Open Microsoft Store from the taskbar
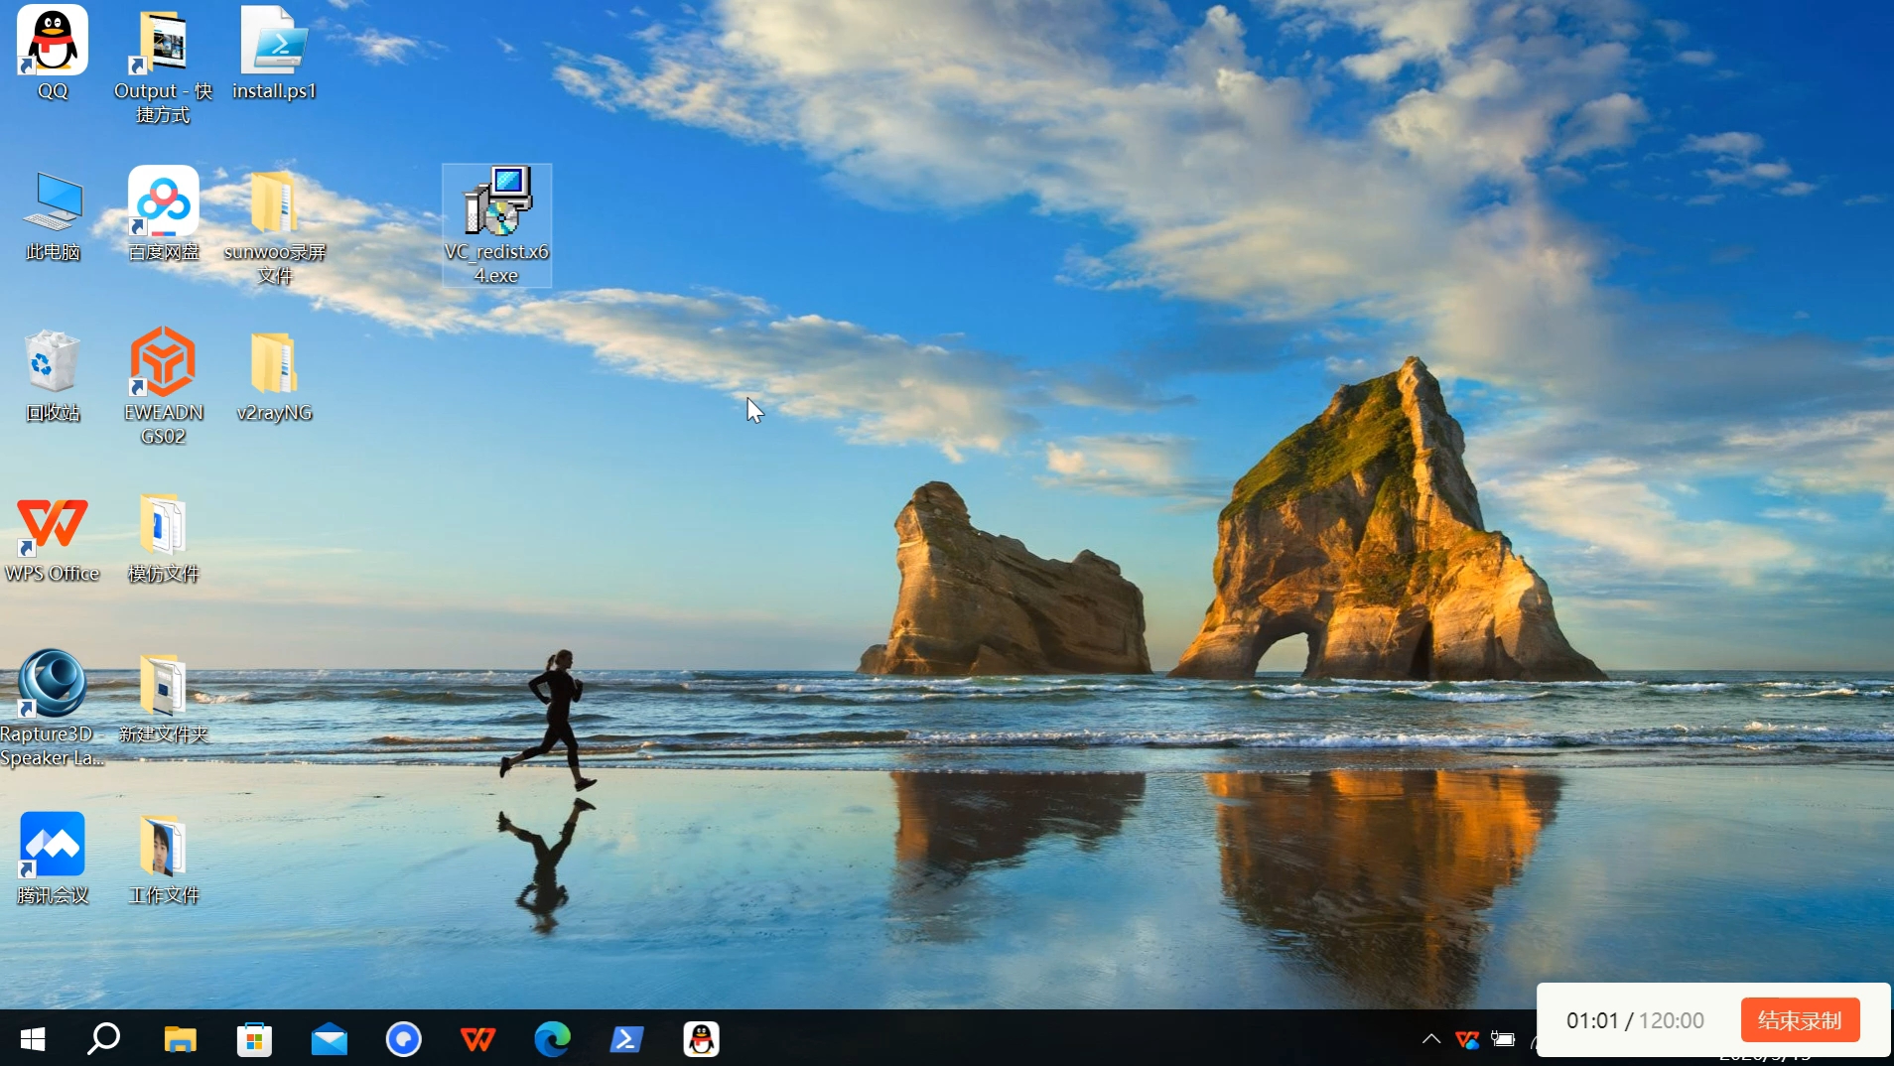The width and height of the screenshot is (1894, 1066). point(254,1039)
